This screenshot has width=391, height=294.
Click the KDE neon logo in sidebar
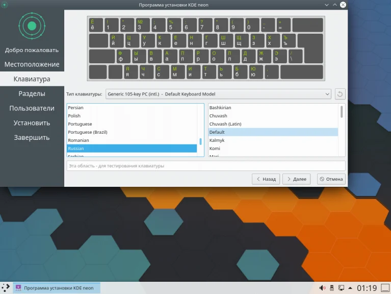tap(32, 26)
